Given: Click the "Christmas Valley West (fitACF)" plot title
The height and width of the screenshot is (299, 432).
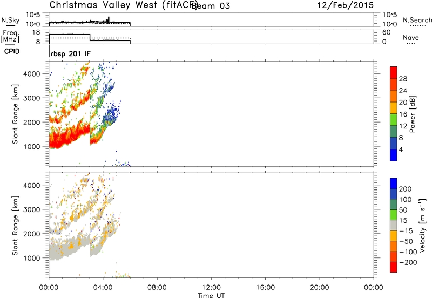Looking at the screenshot, I should tap(123, 5).
